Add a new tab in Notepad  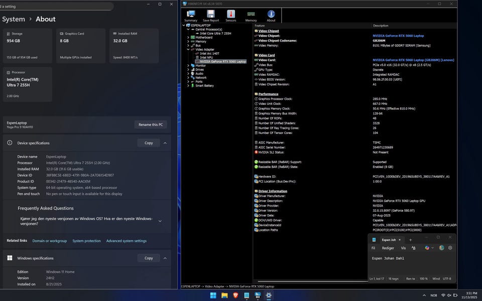pos(410,240)
